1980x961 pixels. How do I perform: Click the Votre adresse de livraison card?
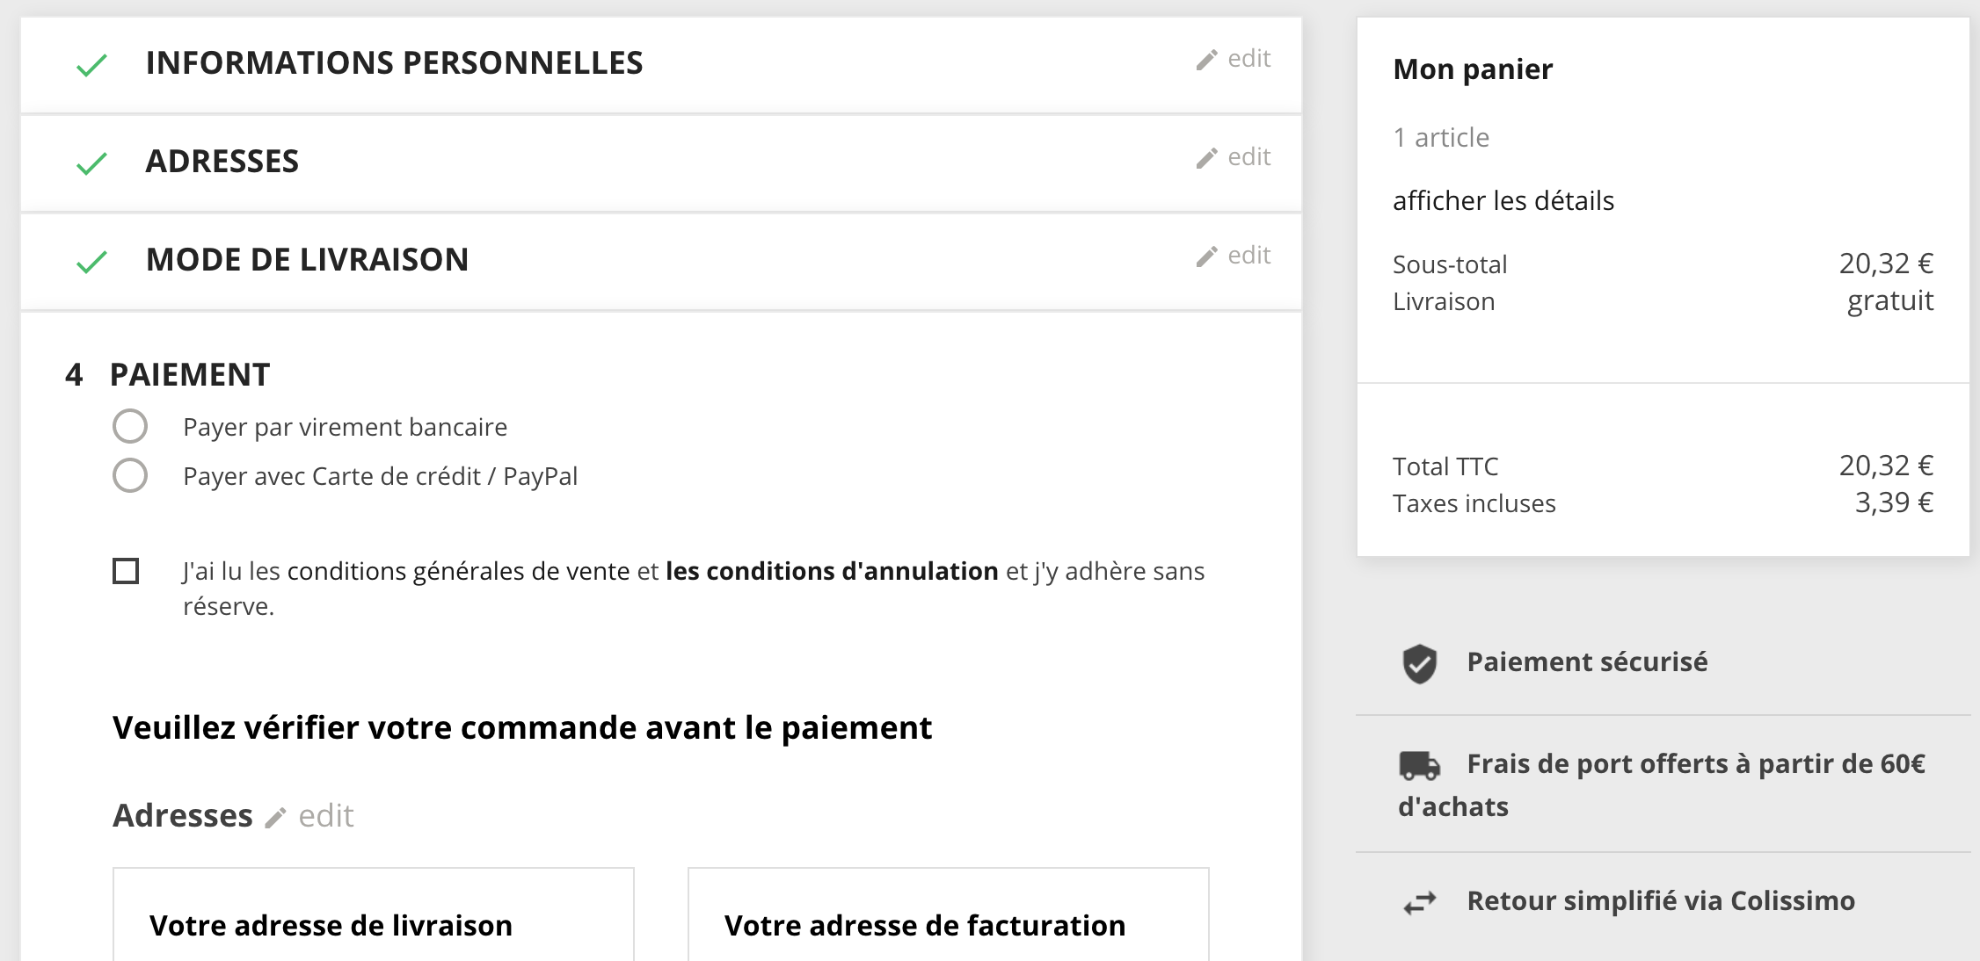point(374,915)
